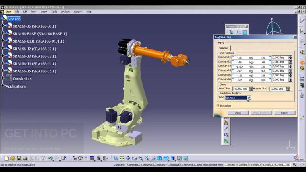306x172 pixels.
Task: Expand the SRA166-J6 tree node
Action: [2, 25]
